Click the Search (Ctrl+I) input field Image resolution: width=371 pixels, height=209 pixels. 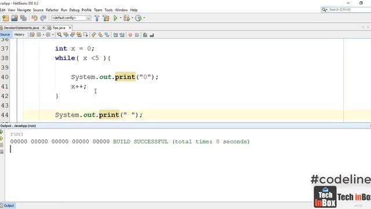[x=349, y=10]
